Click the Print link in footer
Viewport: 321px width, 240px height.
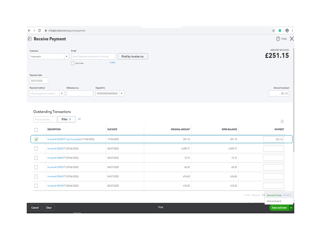(x=161, y=207)
